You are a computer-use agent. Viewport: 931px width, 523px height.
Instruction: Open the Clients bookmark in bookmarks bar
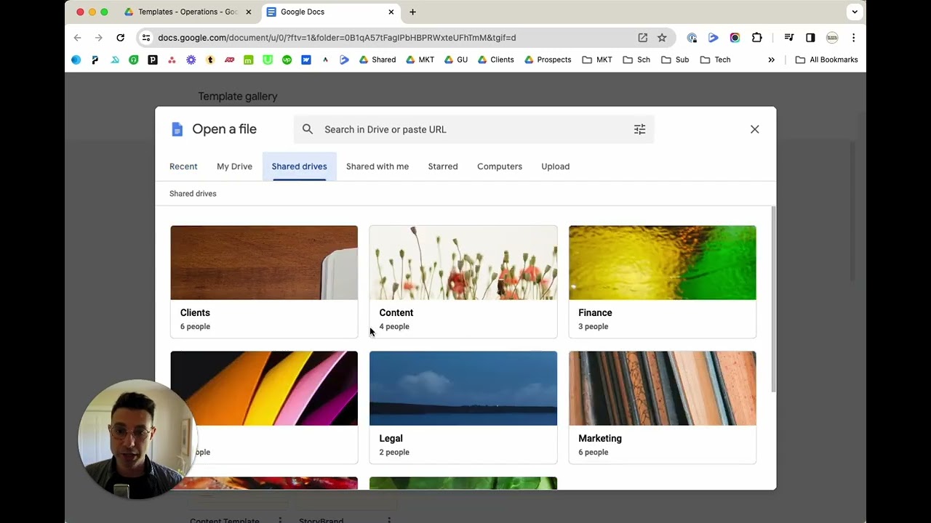click(495, 60)
